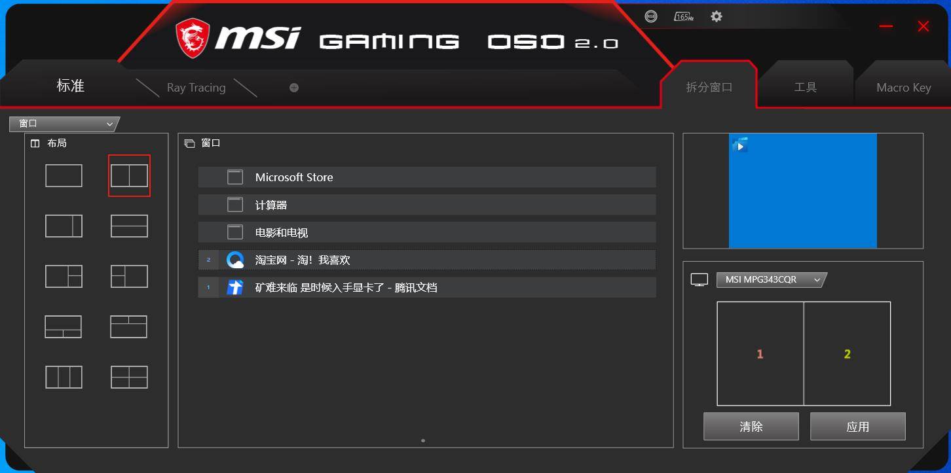Open the MSI MPG343CQR monitor dropdown
Screen dimensions: 951x473
(772, 280)
